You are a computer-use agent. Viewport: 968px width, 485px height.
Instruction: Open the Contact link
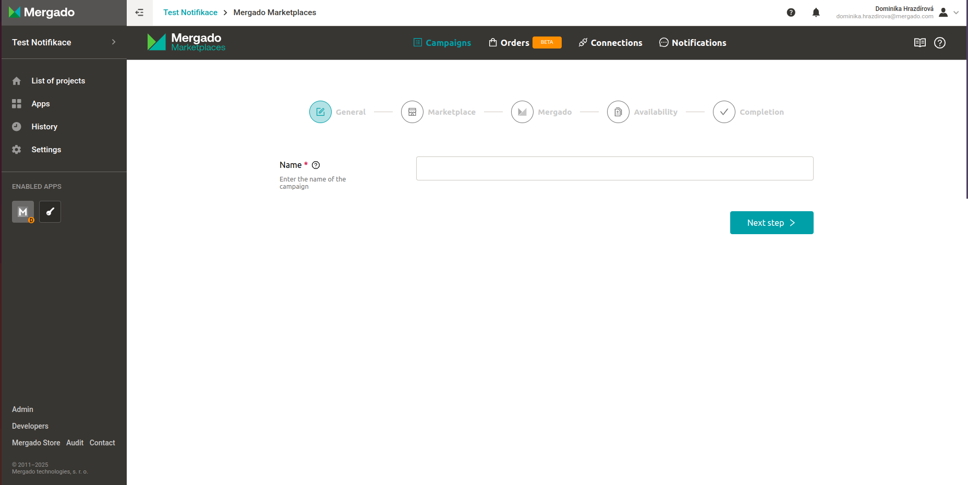[x=102, y=443]
